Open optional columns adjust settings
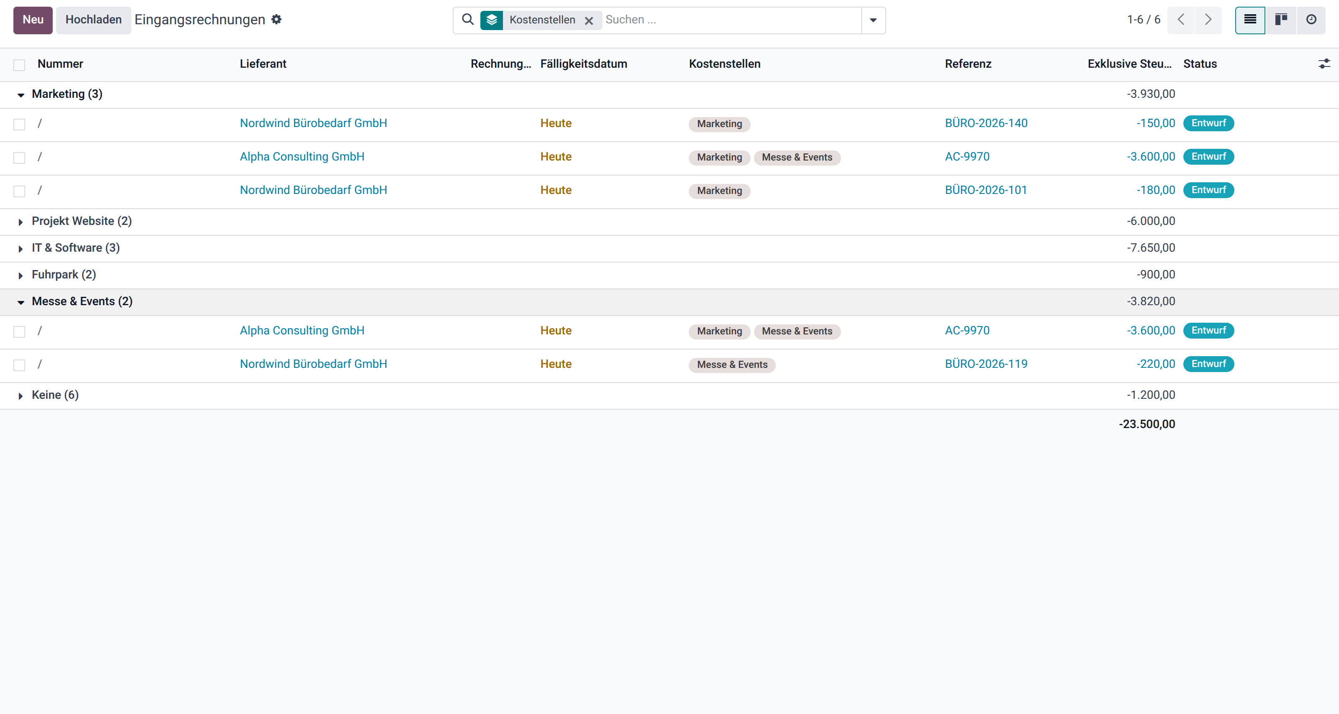The width and height of the screenshot is (1339, 714). tap(1324, 64)
